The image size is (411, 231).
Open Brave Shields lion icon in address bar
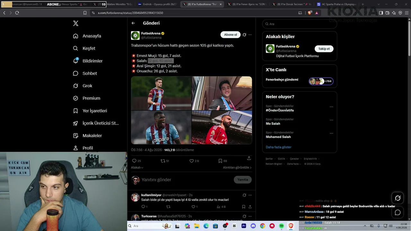pos(310,13)
